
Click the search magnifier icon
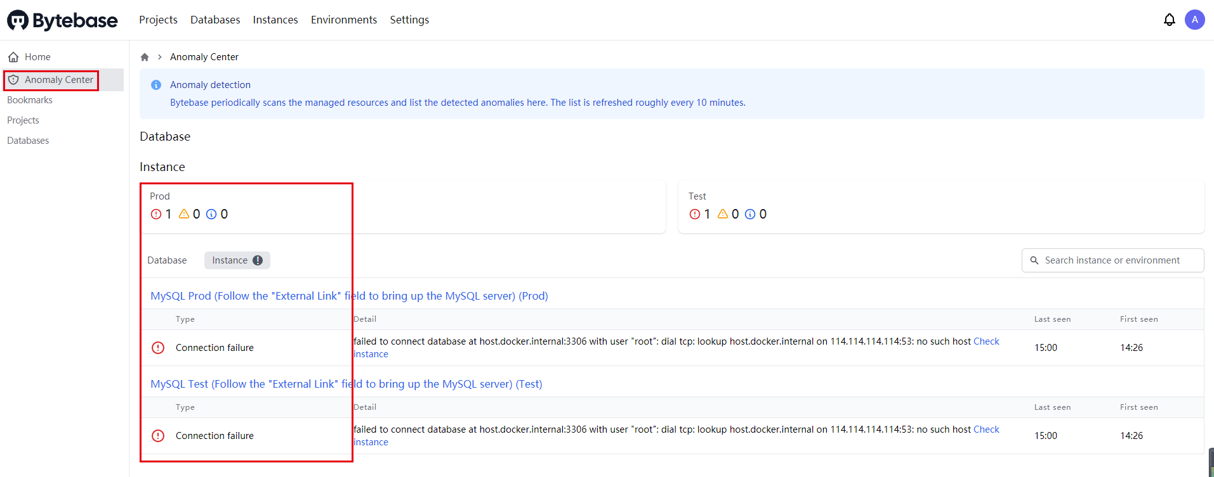coord(1034,260)
